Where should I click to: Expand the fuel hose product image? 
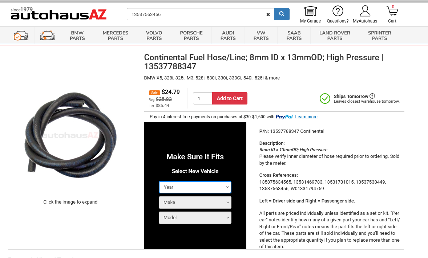click(70, 135)
